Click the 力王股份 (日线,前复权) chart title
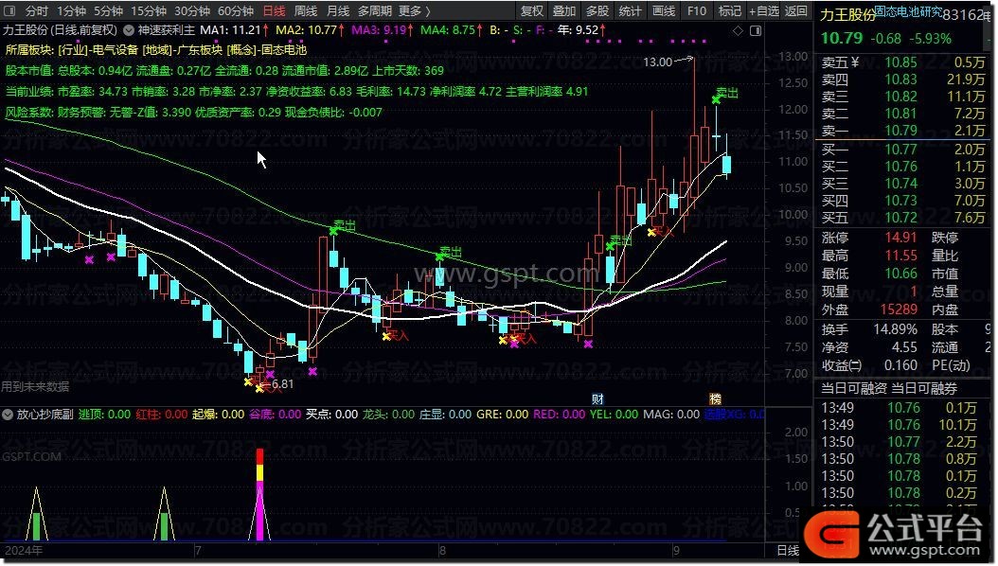This screenshot has width=998, height=566. click(x=61, y=30)
